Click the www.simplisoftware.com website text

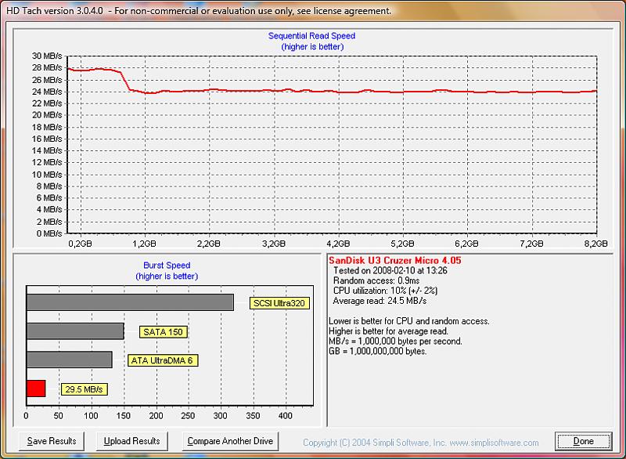pos(495,443)
